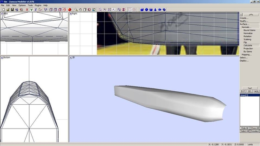This screenshot has width=260, height=146.
Task: Open the Plugins menu
Action: pyautogui.click(x=38, y=5)
